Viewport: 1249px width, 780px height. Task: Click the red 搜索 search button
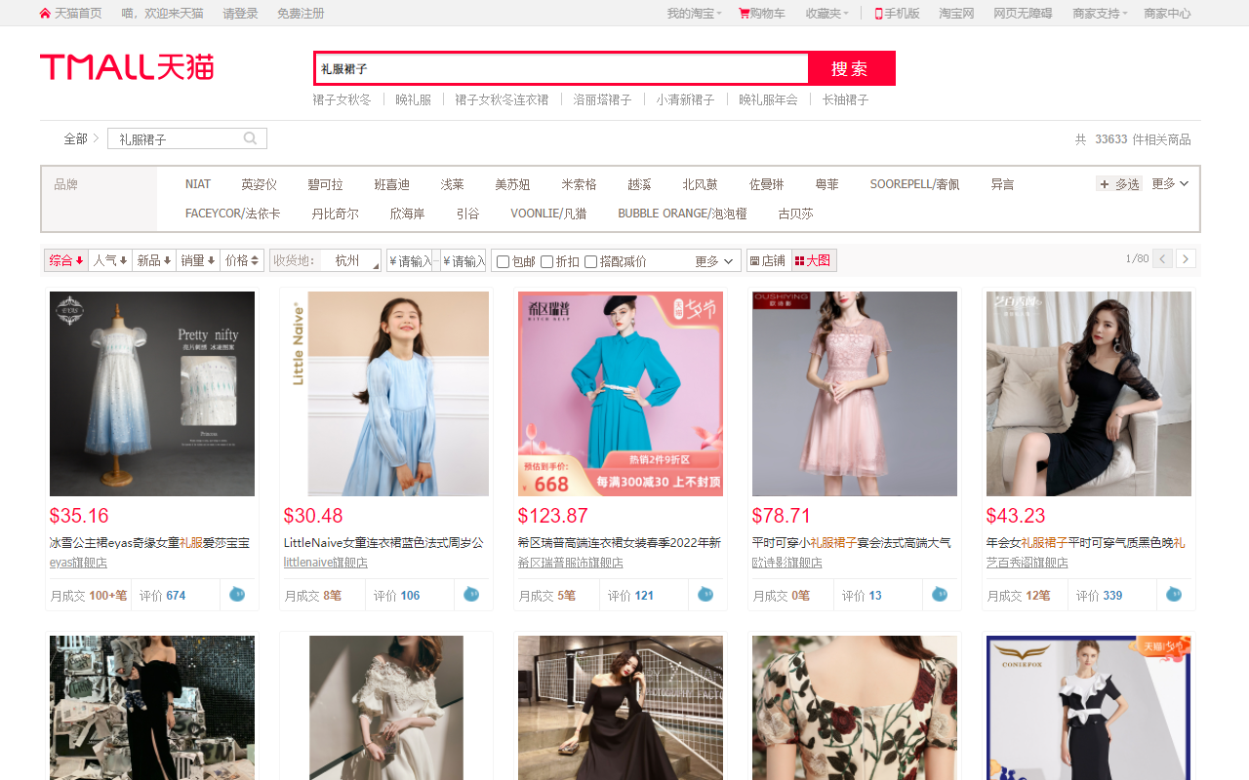tap(851, 68)
